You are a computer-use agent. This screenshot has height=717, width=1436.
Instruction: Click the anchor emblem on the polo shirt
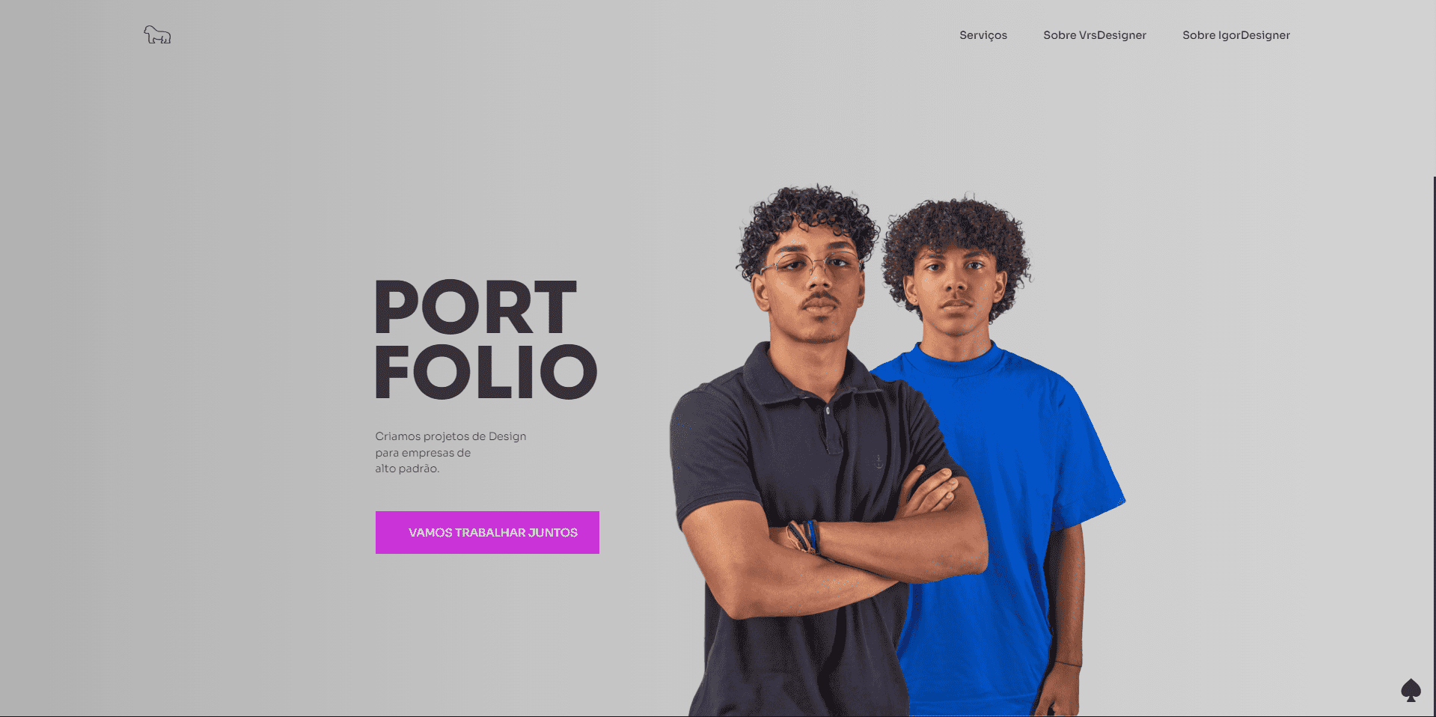coord(879,461)
